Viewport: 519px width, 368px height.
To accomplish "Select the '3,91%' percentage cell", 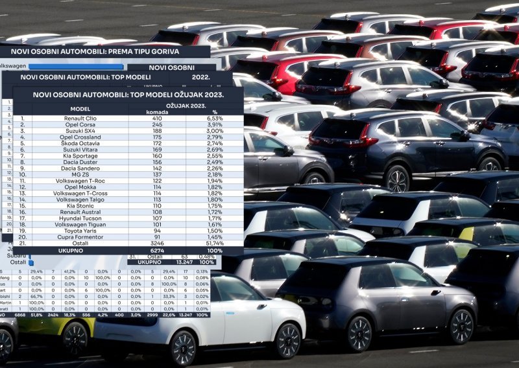I will click(215, 124).
